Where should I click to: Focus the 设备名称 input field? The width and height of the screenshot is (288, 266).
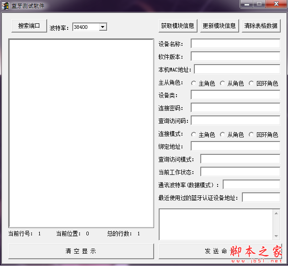(x=235, y=43)
